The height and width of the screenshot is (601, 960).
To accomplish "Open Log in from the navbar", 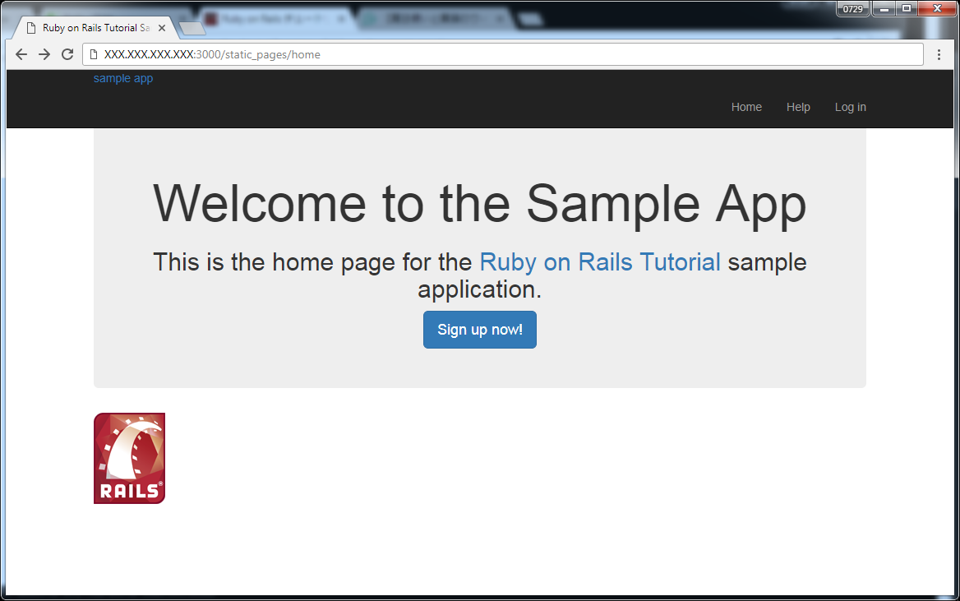I will click(851, 107).
